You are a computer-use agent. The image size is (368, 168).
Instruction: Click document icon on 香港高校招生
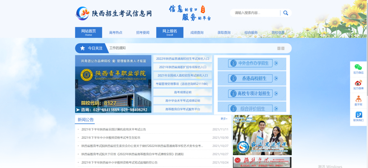[233, 78]
